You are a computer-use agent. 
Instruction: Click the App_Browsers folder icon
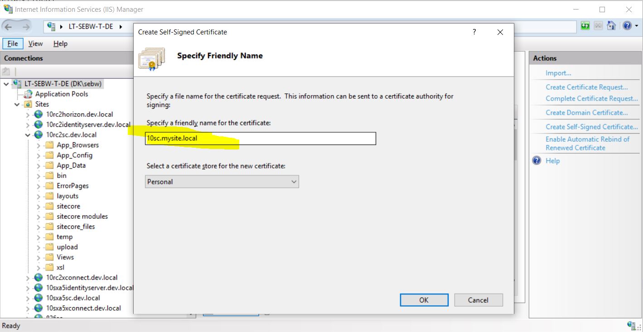[49, 145]
